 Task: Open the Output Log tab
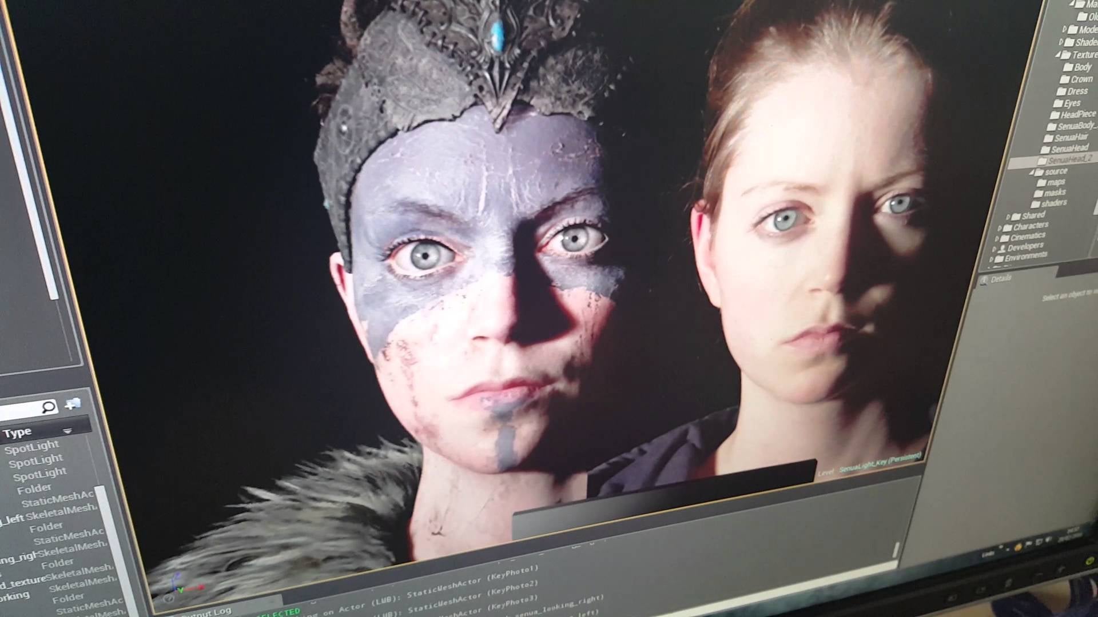click(x=206, y=612)
